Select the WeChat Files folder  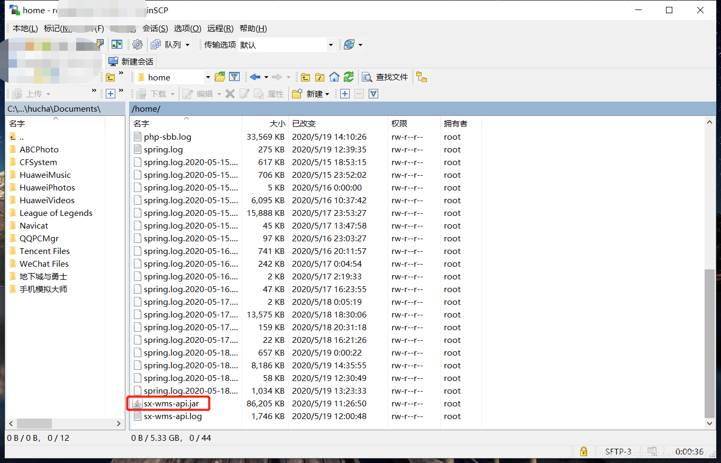44,264
